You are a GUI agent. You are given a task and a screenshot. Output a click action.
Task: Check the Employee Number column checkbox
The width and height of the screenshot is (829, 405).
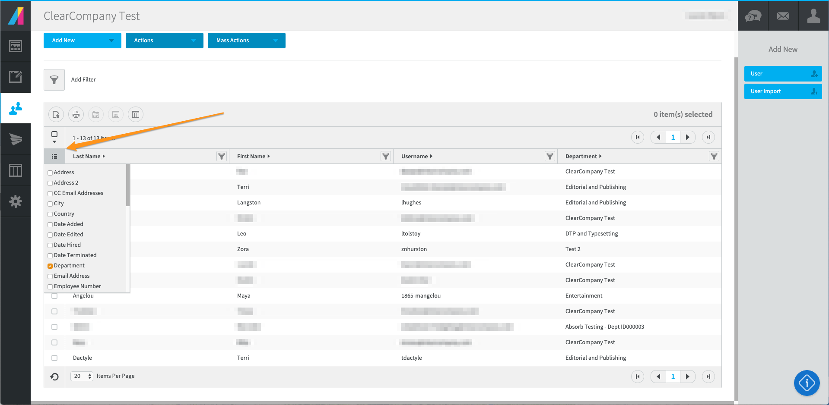tap(50, 286)
